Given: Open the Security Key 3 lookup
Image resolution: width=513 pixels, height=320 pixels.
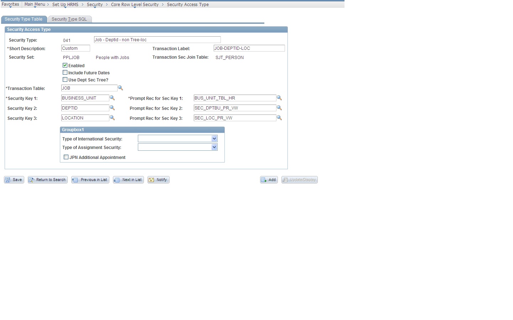Looking at the screenshot, I should pyautogui.click(x=112, y=118).
